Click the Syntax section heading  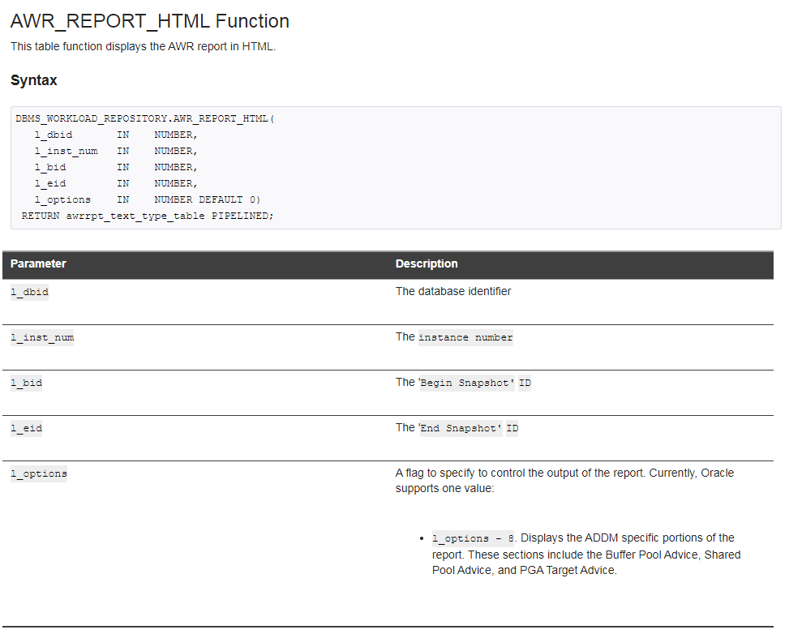pos(33,80)
